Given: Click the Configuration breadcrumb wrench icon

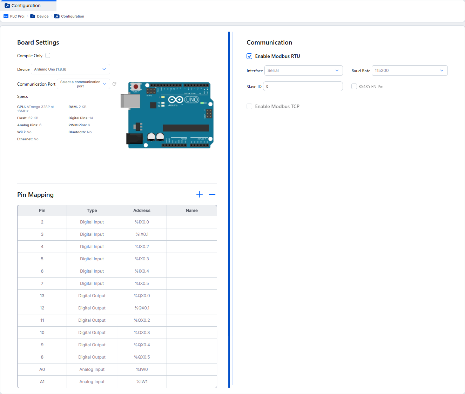Looking at the screenshot, I should 57,16.
